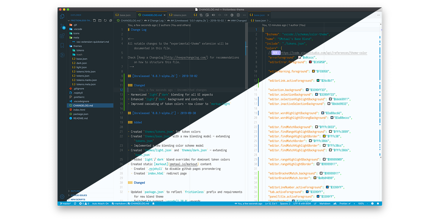Click UTF-8 with BOM encoding
Viewport: 440px width, 220px height.
pyautogui.click(x=302, y=203)
